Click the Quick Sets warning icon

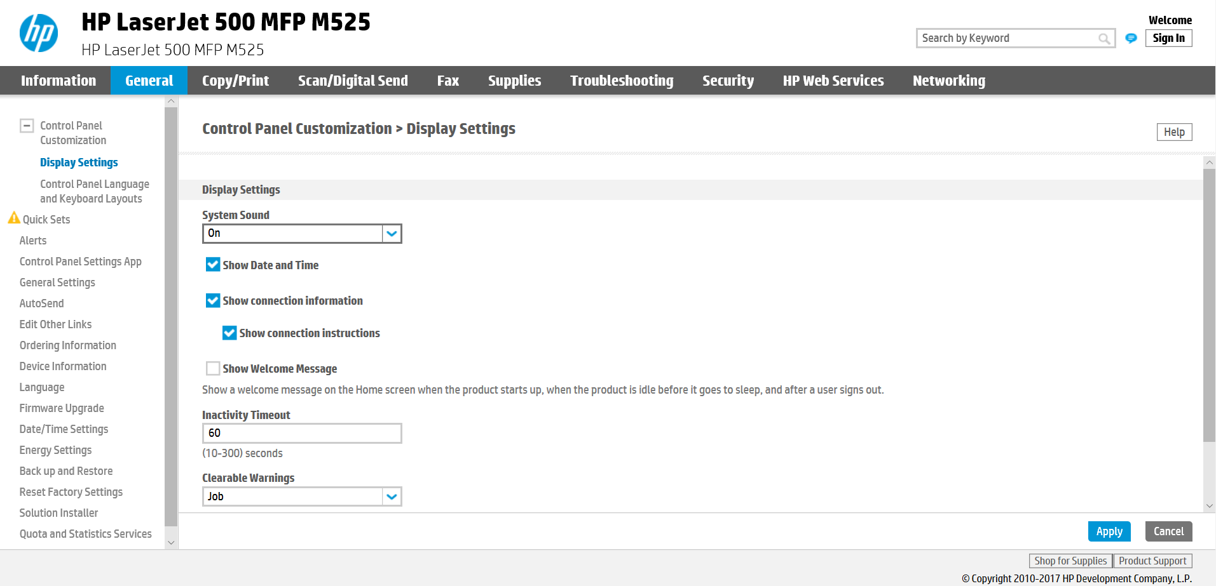point(14,218)
